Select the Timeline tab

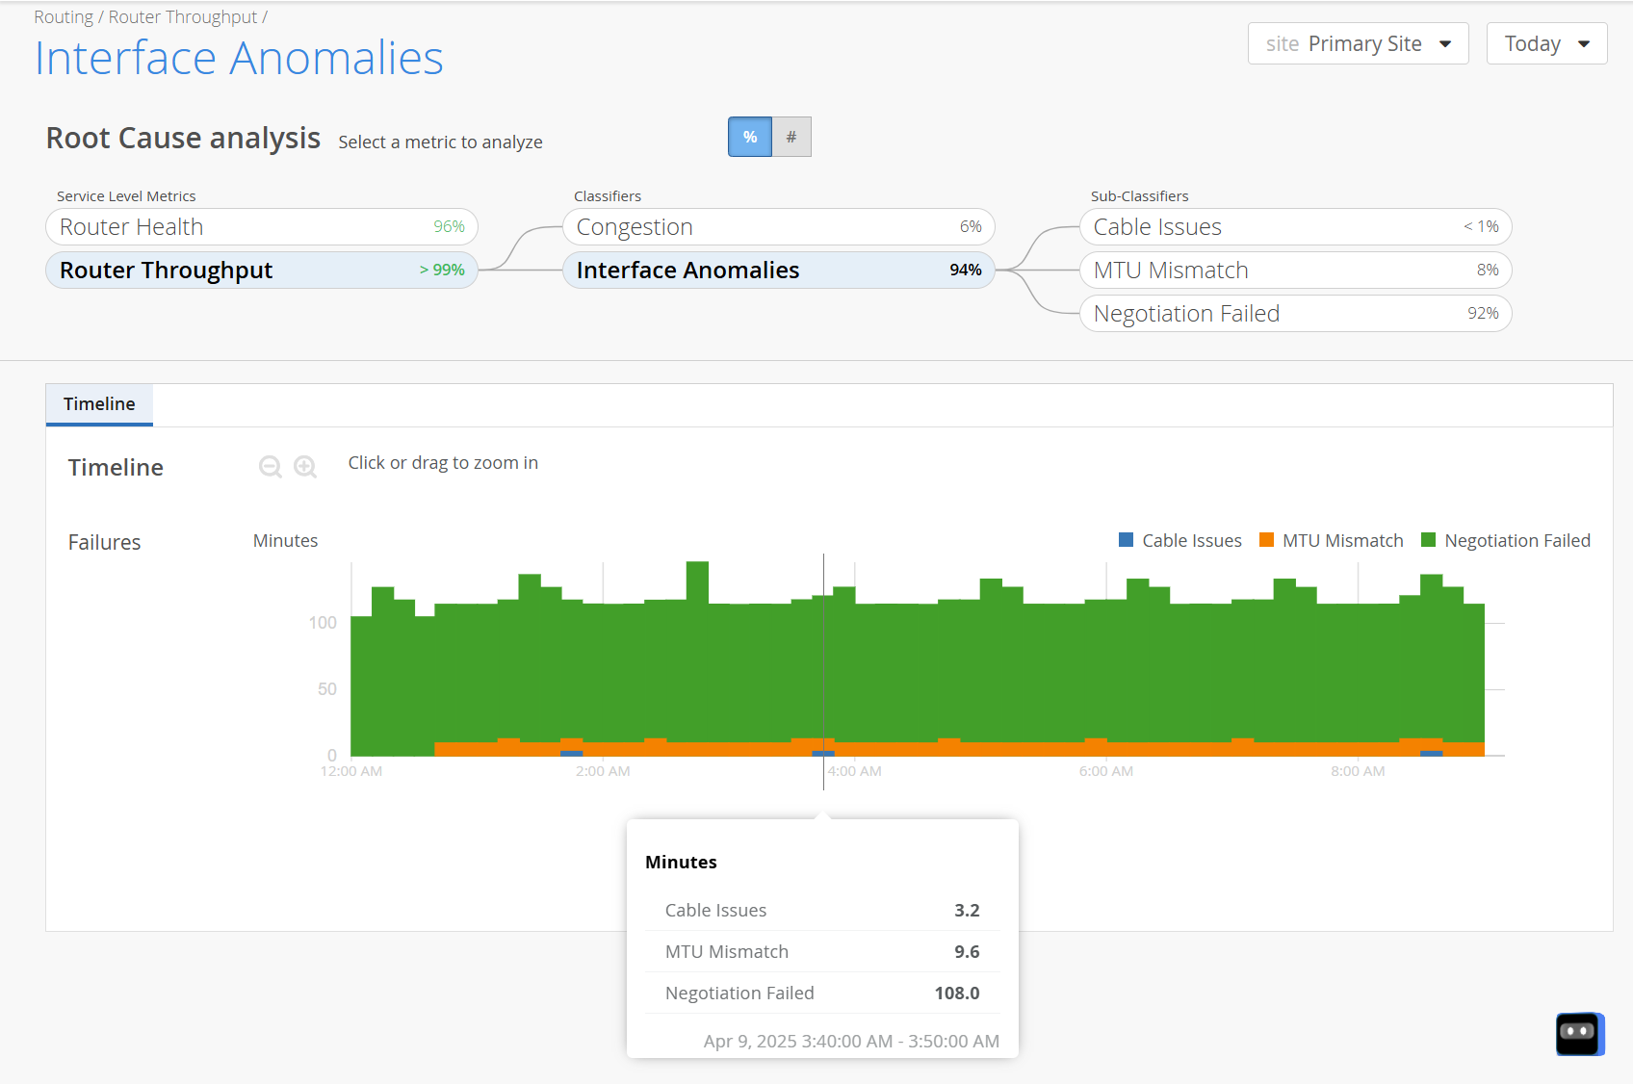99,404
